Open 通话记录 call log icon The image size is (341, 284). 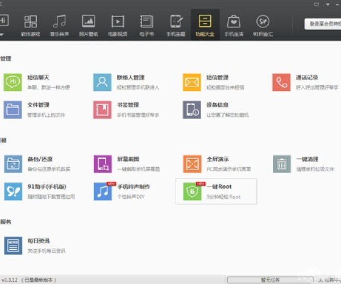pos(281,82)
